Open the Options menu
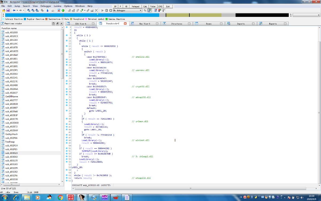 68,6
